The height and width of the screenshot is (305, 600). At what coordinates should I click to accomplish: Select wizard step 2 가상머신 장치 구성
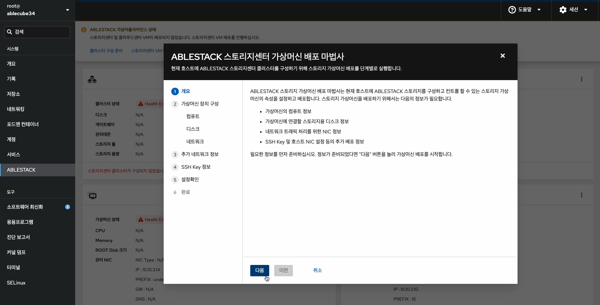(200, 104)
